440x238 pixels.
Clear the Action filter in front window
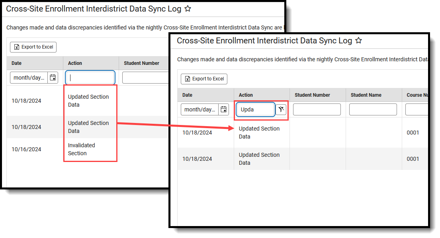point(281,109)
